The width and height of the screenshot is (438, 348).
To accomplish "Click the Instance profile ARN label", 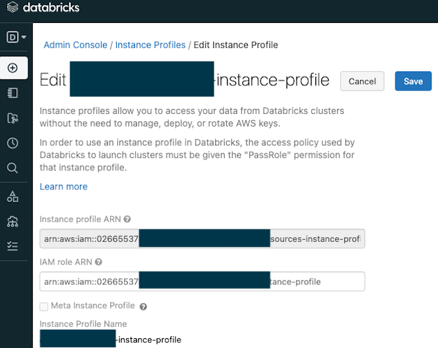I will point(80,220).
